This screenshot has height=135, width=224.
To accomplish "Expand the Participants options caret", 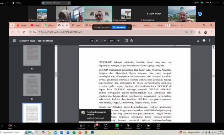I will tap(88, 125).
